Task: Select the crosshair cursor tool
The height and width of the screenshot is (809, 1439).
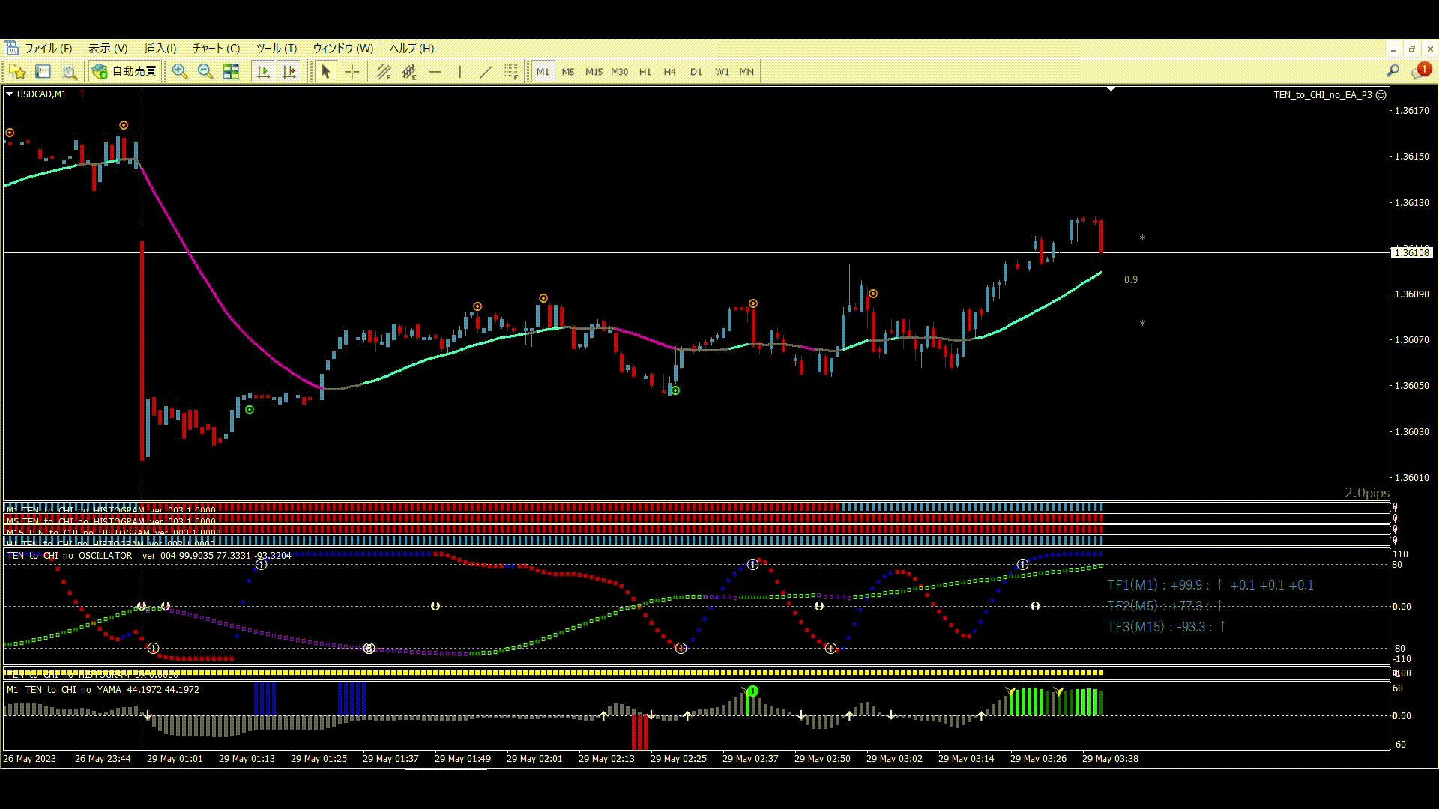Action: pyautogui.click(x=352, y=71)
